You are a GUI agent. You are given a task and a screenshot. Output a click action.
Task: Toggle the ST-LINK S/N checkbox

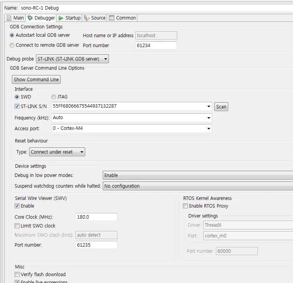17,106
